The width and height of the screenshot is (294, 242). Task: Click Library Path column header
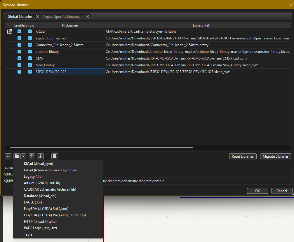[x=198, y=25]
